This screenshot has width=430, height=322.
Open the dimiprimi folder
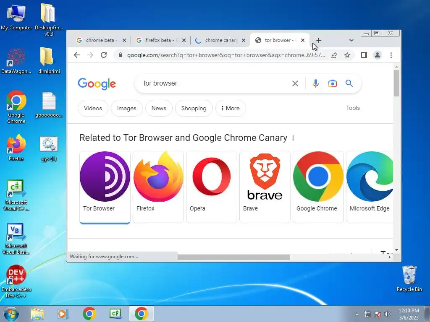49,61
